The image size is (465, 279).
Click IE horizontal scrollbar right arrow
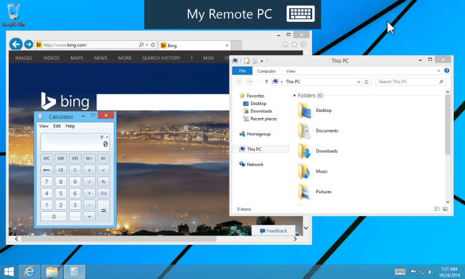pyautogui.click(x=295, y=239)
